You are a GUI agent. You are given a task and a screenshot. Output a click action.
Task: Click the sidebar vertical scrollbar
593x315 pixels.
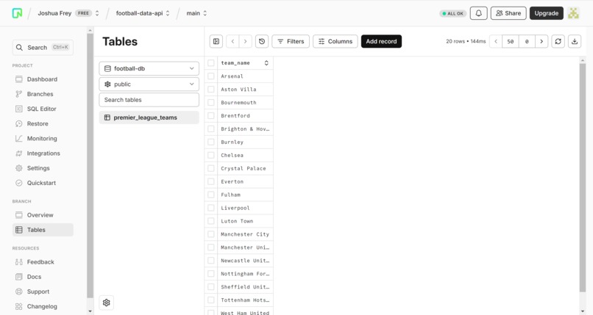click(x=90, y=166)
